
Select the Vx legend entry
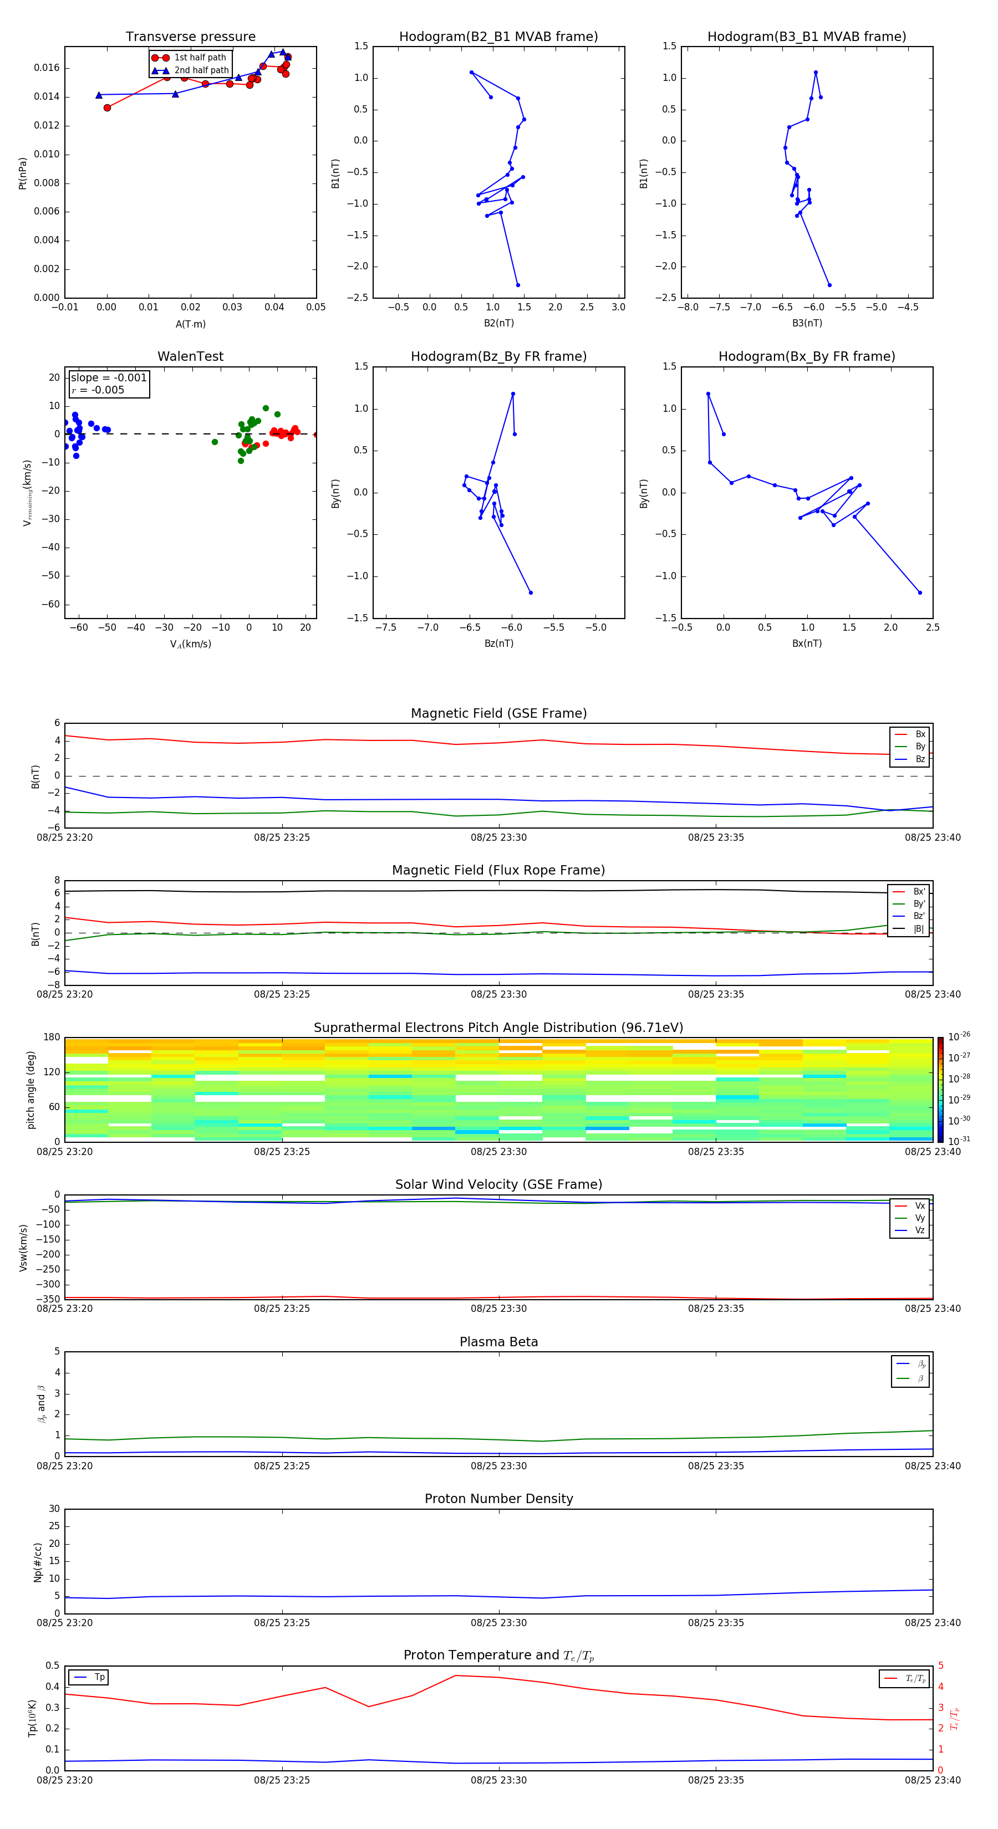point(910,1205)
